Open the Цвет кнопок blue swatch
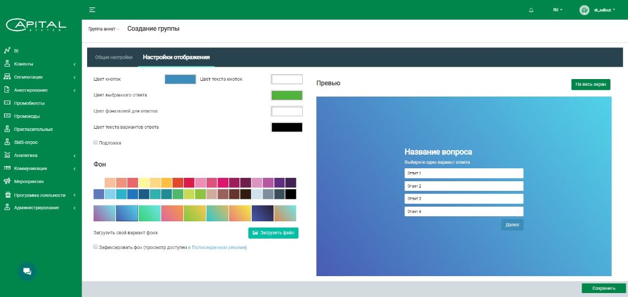The image size is (628, 297). click(x=180, y=79)
